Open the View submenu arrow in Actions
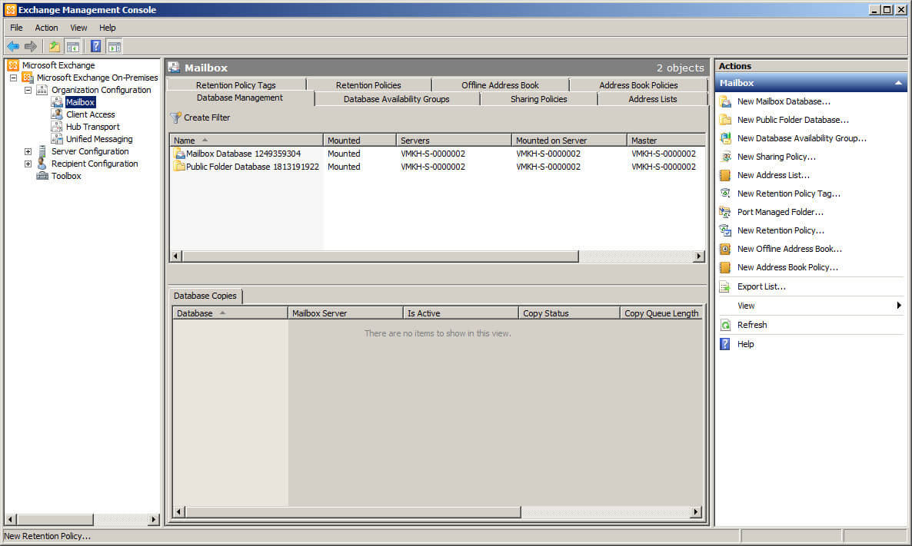The width and height of the screenshot is (912, 546). point(899,306)
